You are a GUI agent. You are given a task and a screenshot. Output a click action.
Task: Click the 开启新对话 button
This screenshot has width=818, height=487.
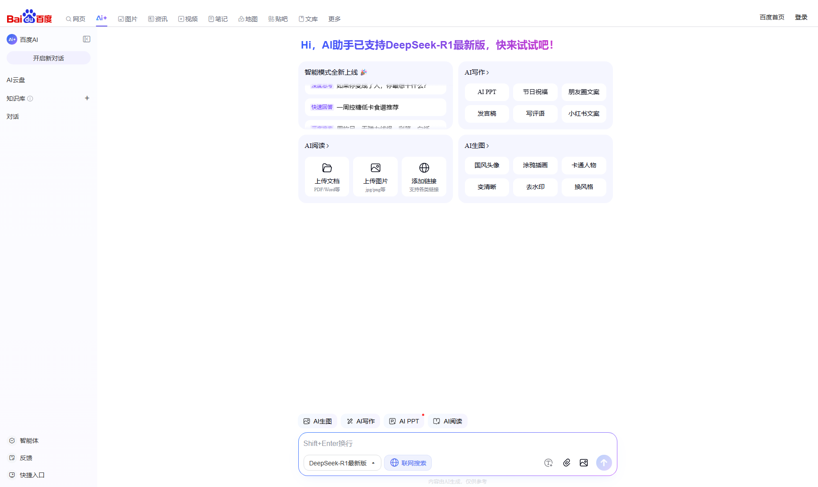coord(49,58)
